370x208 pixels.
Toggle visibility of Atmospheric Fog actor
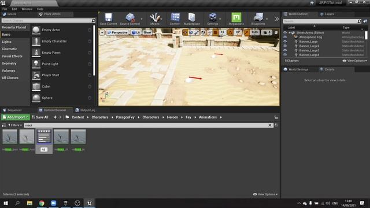click(285, 37)
